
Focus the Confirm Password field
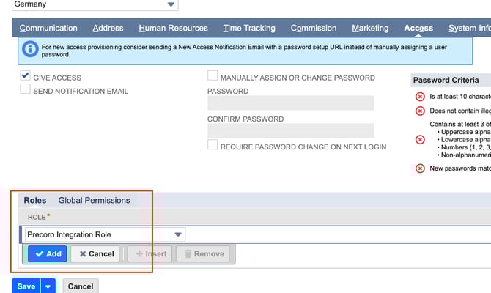(x=290, y=131)
